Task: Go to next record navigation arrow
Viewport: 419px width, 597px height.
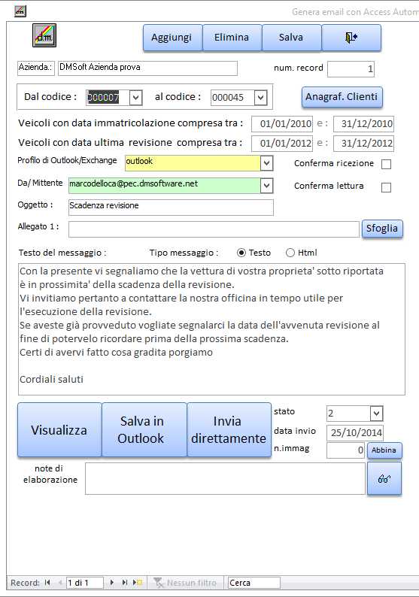Action: tap(111, 582)
